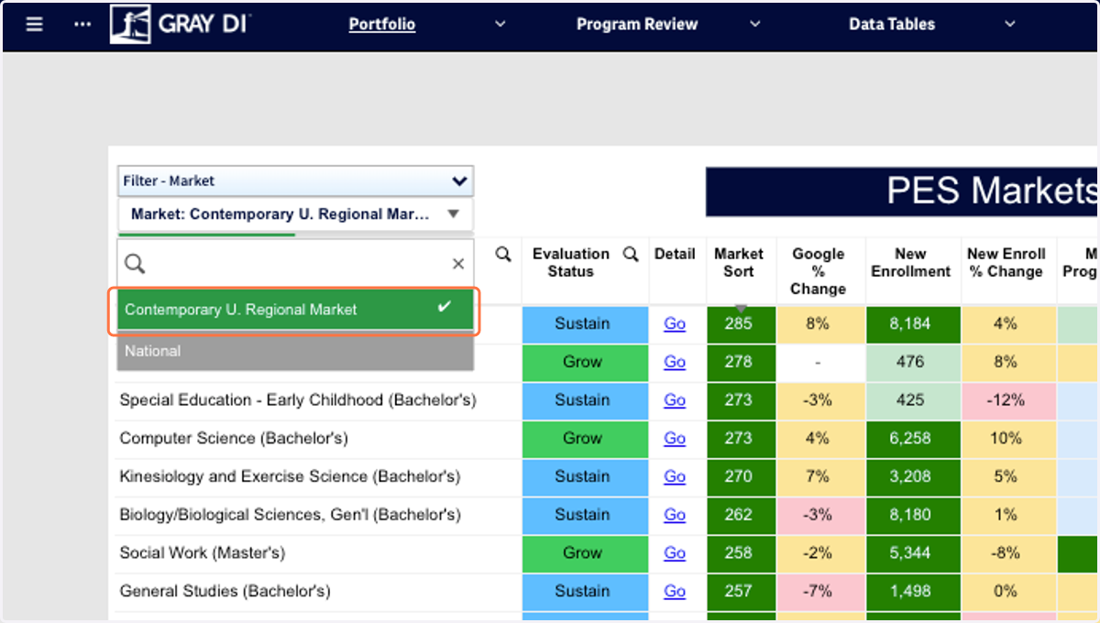Open Go link for Computer Science (Bachelor's)
The width and height of the screenshot is (1100, 623).
pyautogui.click(x=675, y=439)
